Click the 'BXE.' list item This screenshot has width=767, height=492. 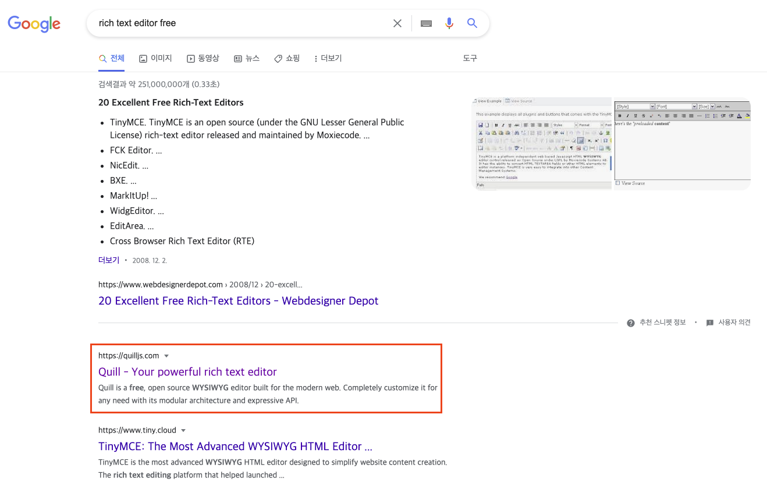[x=123, y=180]
